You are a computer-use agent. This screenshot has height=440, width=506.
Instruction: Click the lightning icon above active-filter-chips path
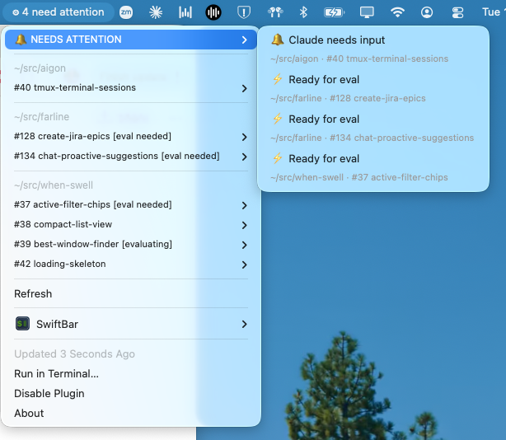pos(278,158)
